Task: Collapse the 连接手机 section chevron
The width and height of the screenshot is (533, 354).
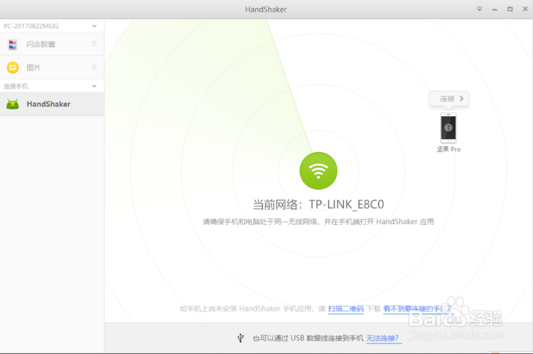Action: (94, 86)
